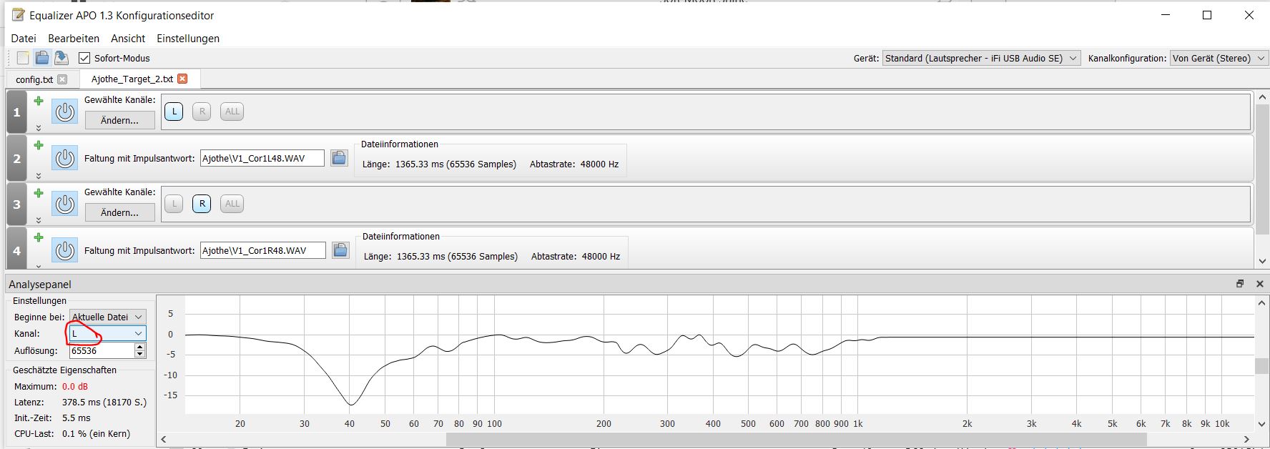
Task: Select filter row number 1 handle
Action: [17, 112]
